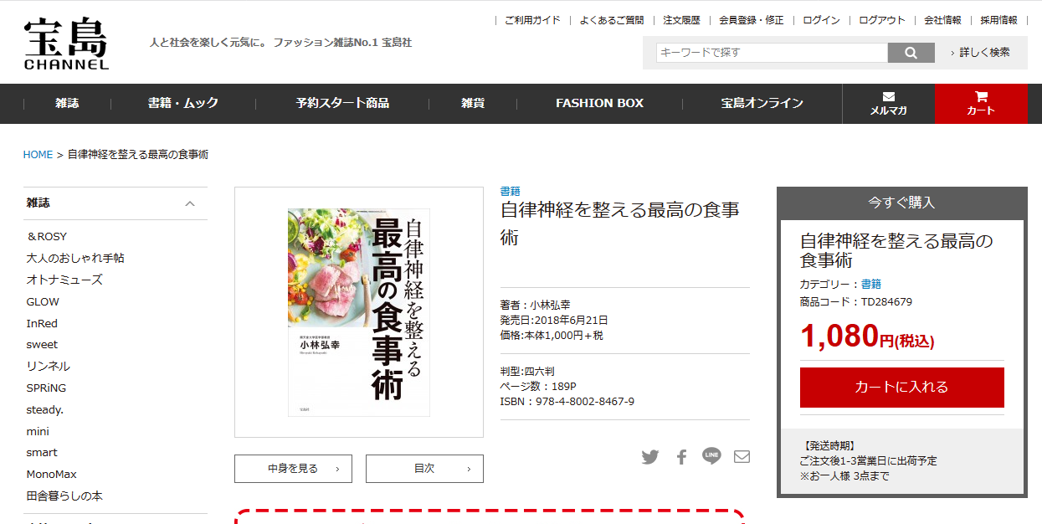Click the 1,080円(税込) price
This screenshot has width=1042, height=524.
tap(867, 336)
